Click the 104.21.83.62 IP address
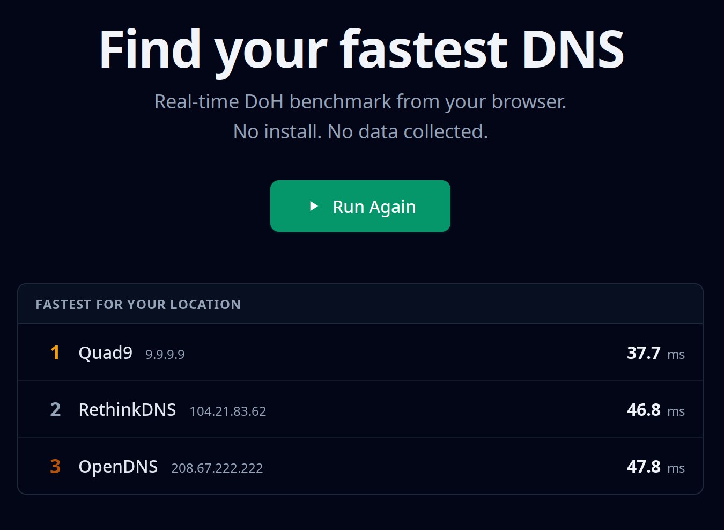The width and height of the screenshot is (724, 530). tap(227, 411)
